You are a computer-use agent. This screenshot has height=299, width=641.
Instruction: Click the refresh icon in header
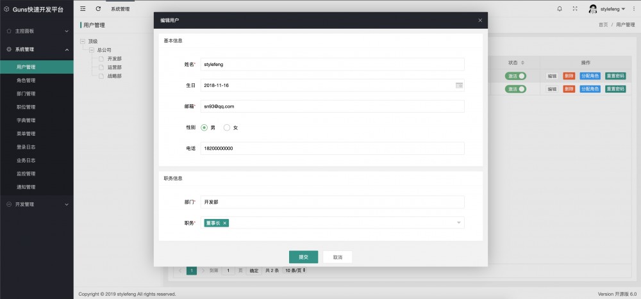98,8
